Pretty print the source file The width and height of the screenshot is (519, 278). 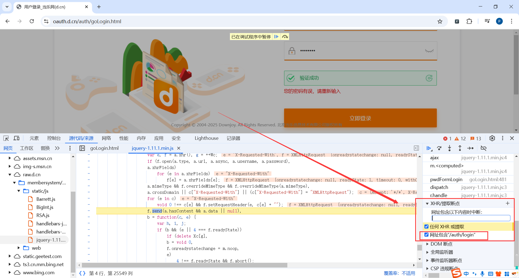point(82,273)
